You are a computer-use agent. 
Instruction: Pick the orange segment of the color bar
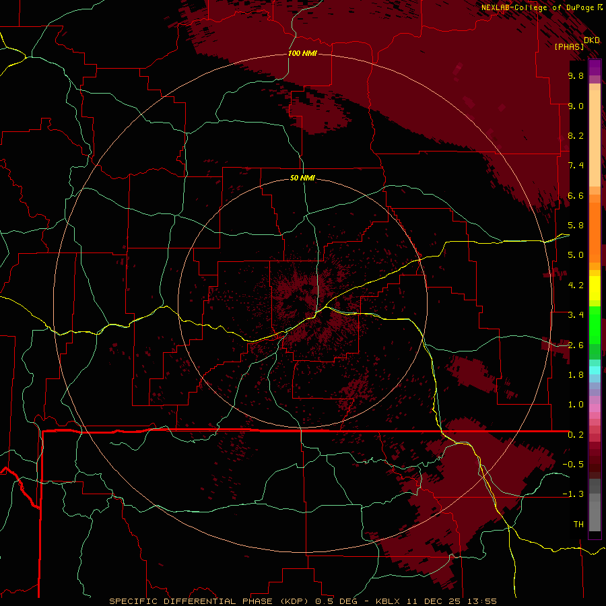coord(595,233)
